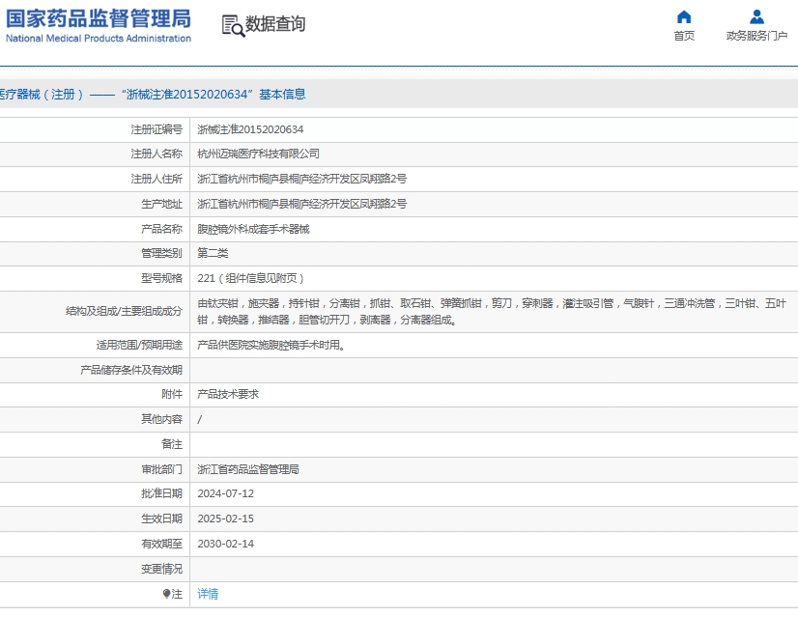Select the page title “浙械注准20152020634”基本信息

[214, 94]
